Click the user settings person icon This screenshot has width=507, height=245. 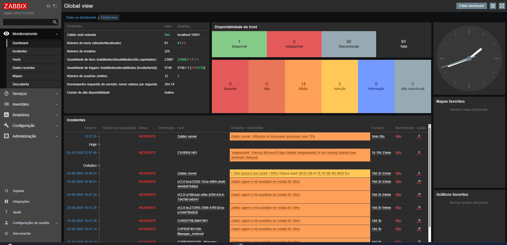click(6, 223)
